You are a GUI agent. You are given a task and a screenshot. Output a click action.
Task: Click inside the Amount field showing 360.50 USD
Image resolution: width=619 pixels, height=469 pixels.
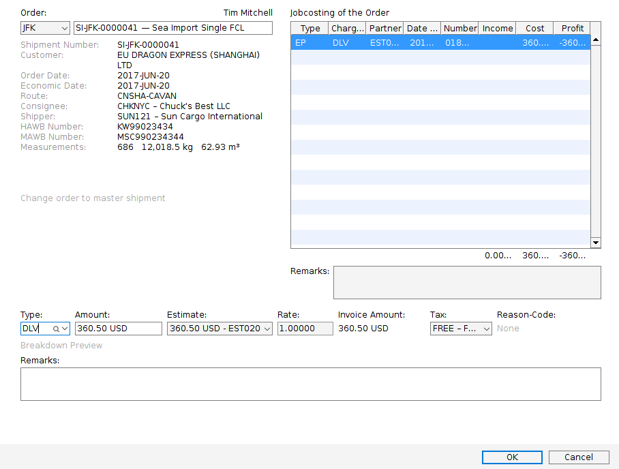[x=118, y=328]
